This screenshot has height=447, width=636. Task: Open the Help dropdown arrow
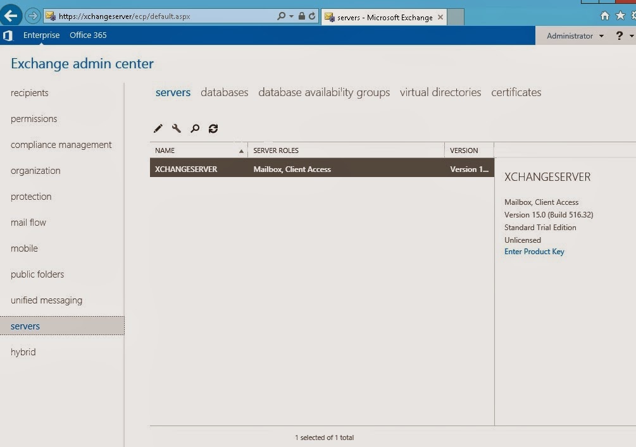coord(632,36)
